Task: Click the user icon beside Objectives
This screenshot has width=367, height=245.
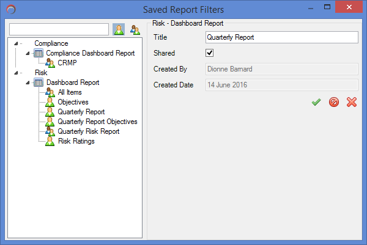Action: (x=50, y=102)
